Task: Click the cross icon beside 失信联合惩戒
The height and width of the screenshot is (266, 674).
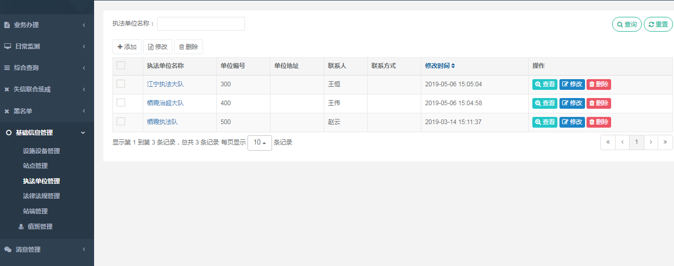Action: (7, 89)
